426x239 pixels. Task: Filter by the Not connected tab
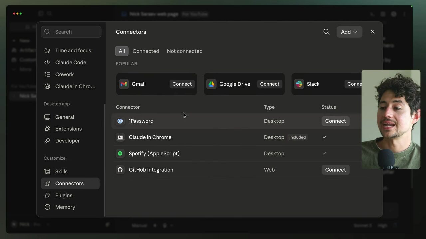coord(185,51)
